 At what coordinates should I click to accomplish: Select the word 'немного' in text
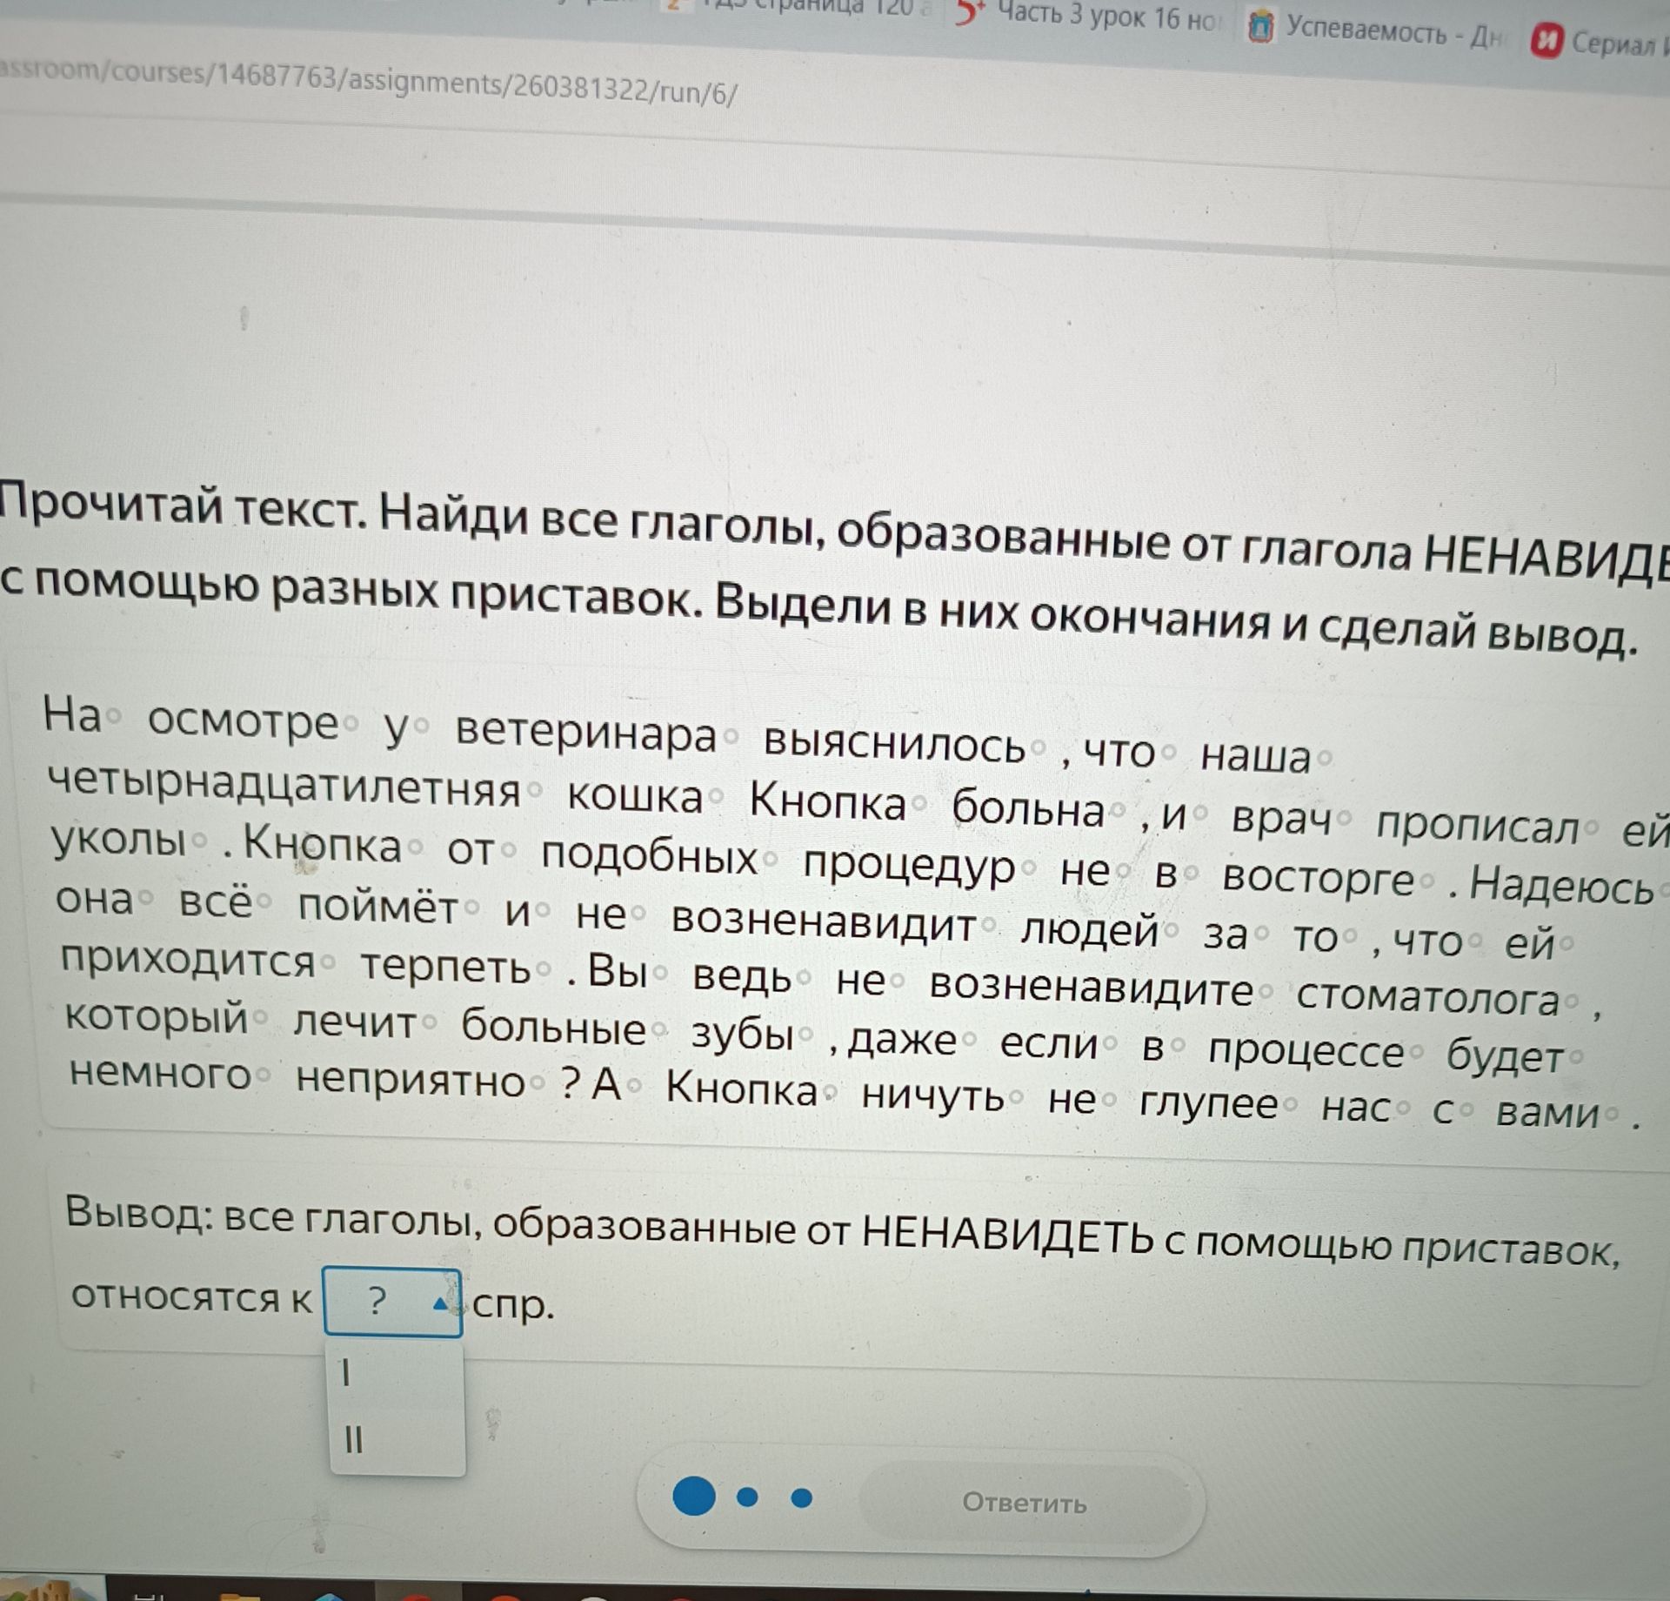coord(161,1073)
